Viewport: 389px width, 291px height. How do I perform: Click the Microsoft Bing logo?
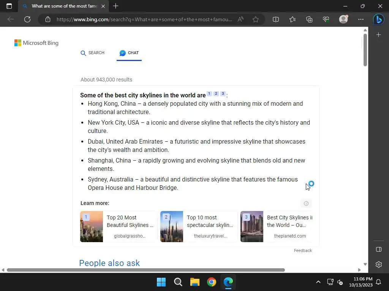pyautogui.click(x=36, y=43)
